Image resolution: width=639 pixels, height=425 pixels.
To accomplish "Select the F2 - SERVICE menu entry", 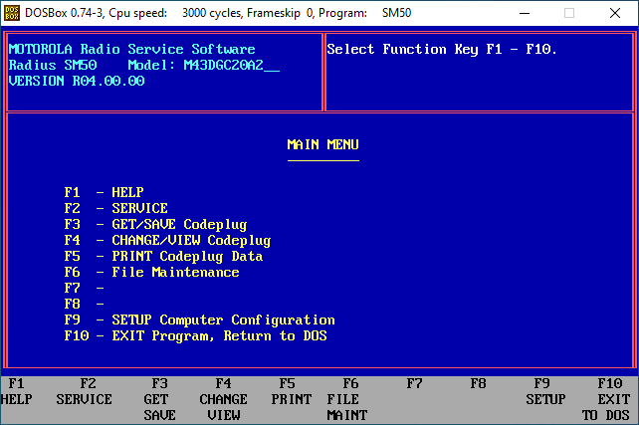I will (115, 208).
